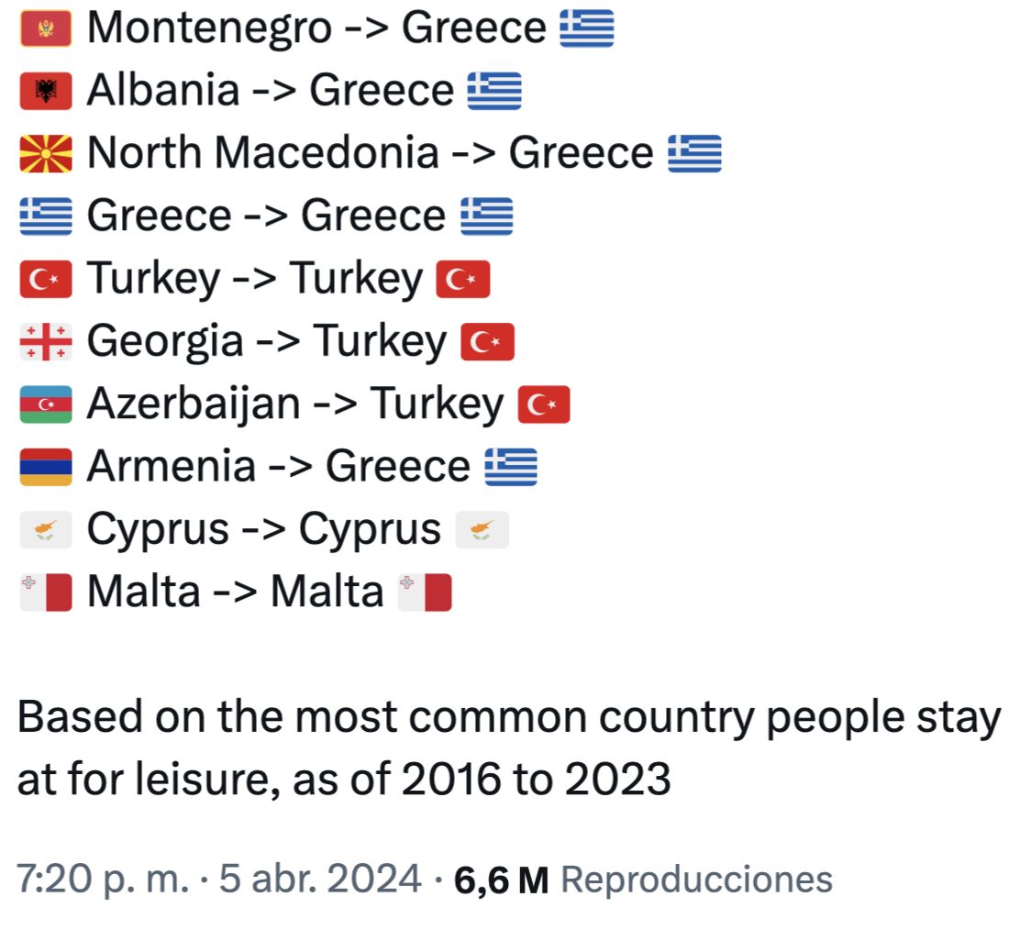The width and height of the screenshot is (1020, 930).
Task: Click the Georgia flag emoji
Action: 45,342
